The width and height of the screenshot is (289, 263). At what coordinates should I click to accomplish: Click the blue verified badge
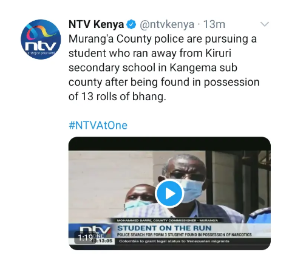coord(131,24)
